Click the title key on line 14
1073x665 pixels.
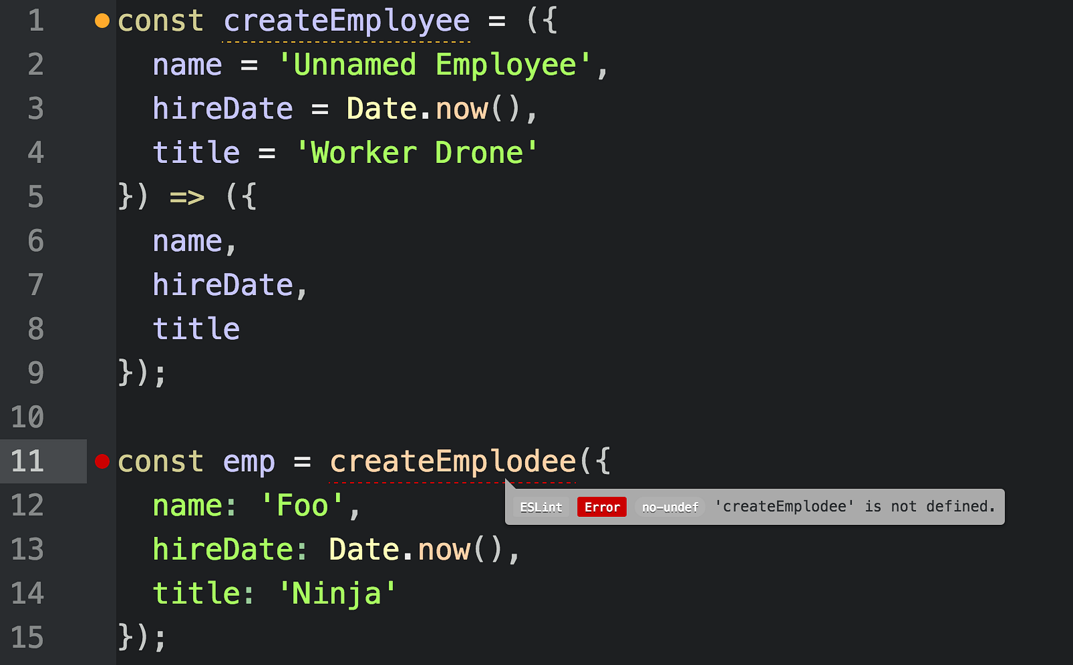pyautogui.click(x=196, y=593)
